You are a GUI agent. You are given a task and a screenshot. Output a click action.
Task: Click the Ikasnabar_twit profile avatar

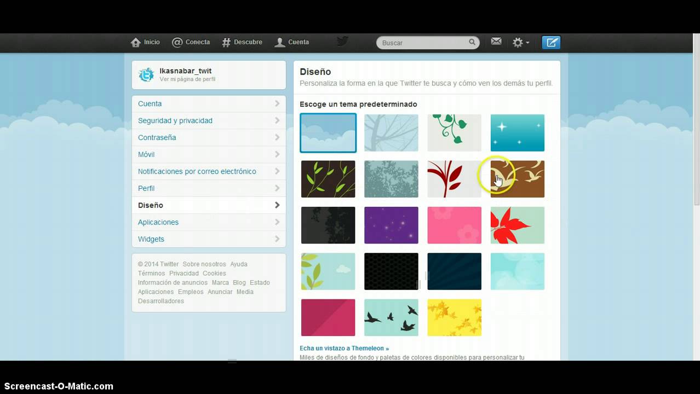point(146,75)
